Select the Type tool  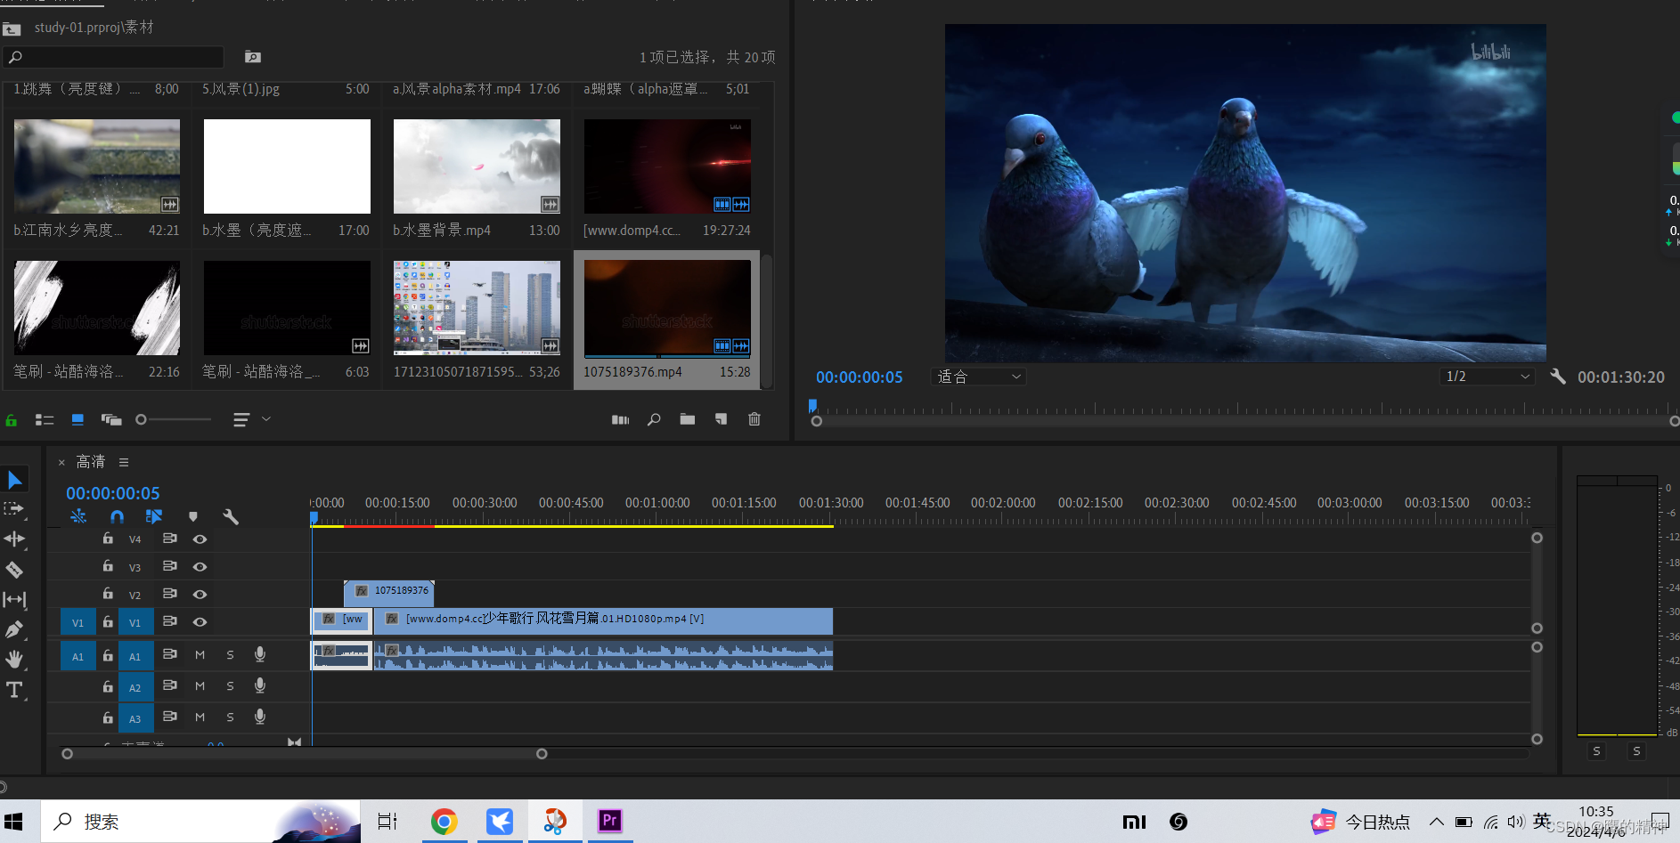coord(14,690)
